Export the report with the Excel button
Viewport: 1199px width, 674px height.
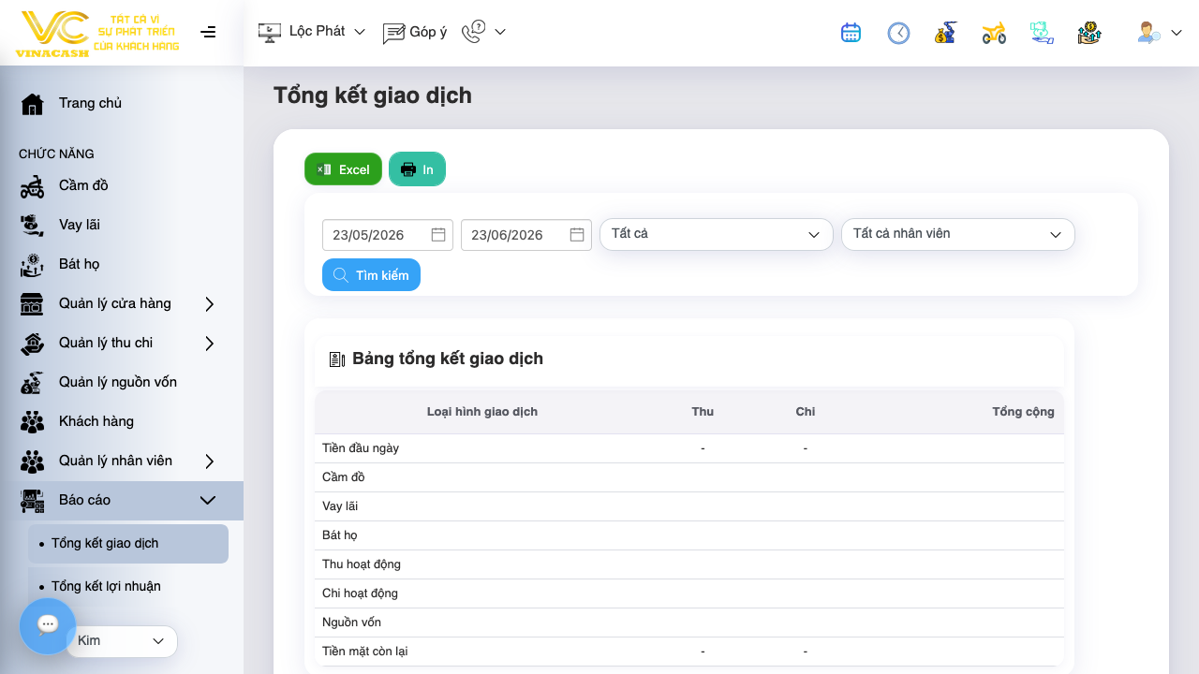coord(343,169)
